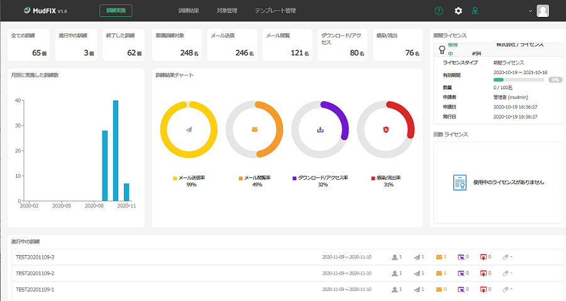Click the red download icon in TEST20201109-2 row
The height and width of the screenshot is (301, 566).
[x=484, y=273]
